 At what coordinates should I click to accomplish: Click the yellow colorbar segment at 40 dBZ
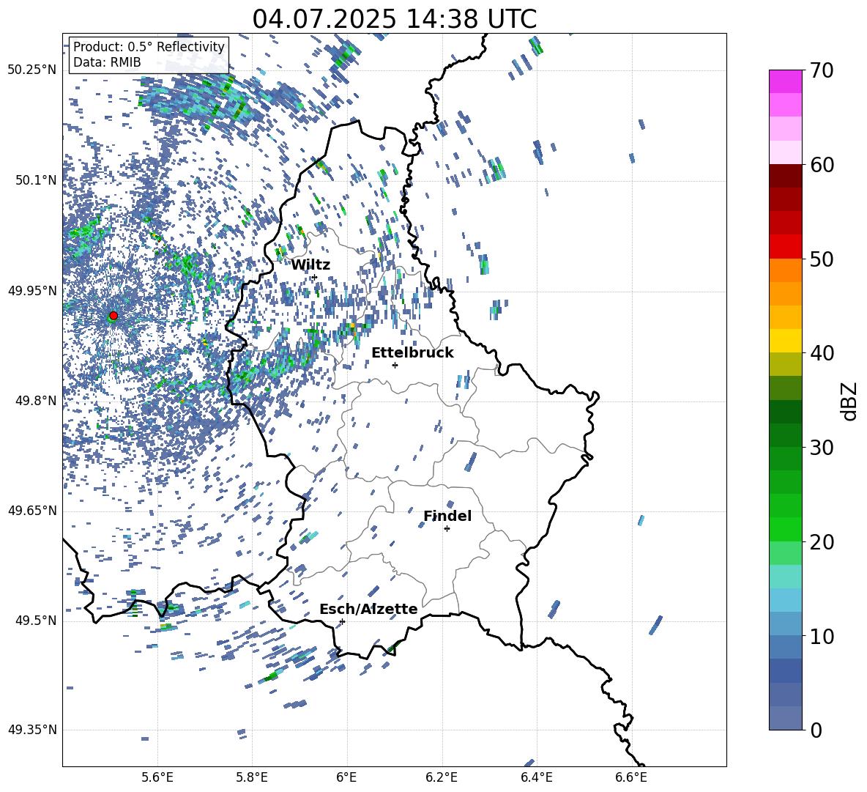(786, 341)
